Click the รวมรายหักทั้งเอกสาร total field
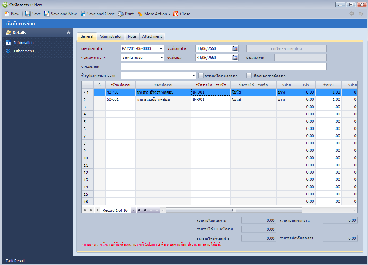The height and width of the screenshot is (265, 368). (x=340, y=238)
